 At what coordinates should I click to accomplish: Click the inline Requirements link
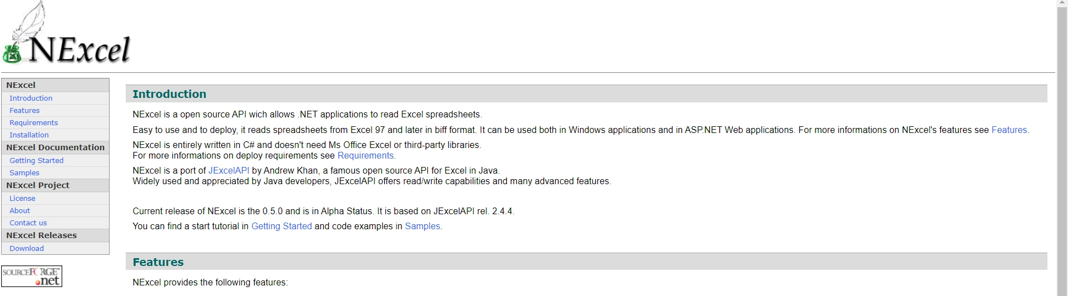click(x=365, y=155)
